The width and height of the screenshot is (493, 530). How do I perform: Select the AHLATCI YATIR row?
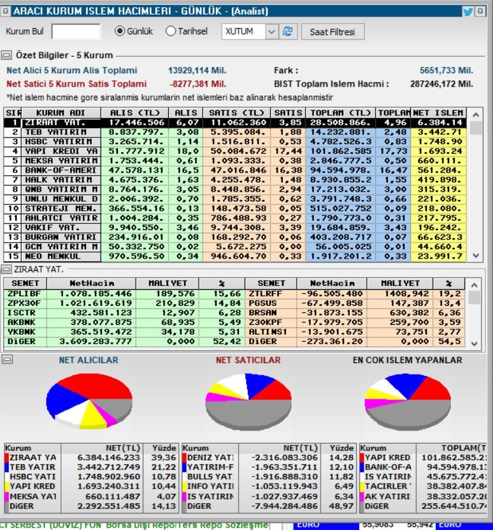235,218
